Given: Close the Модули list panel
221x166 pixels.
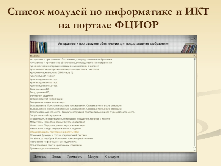Looking at the screenshot, I should [x=194, y=56].
